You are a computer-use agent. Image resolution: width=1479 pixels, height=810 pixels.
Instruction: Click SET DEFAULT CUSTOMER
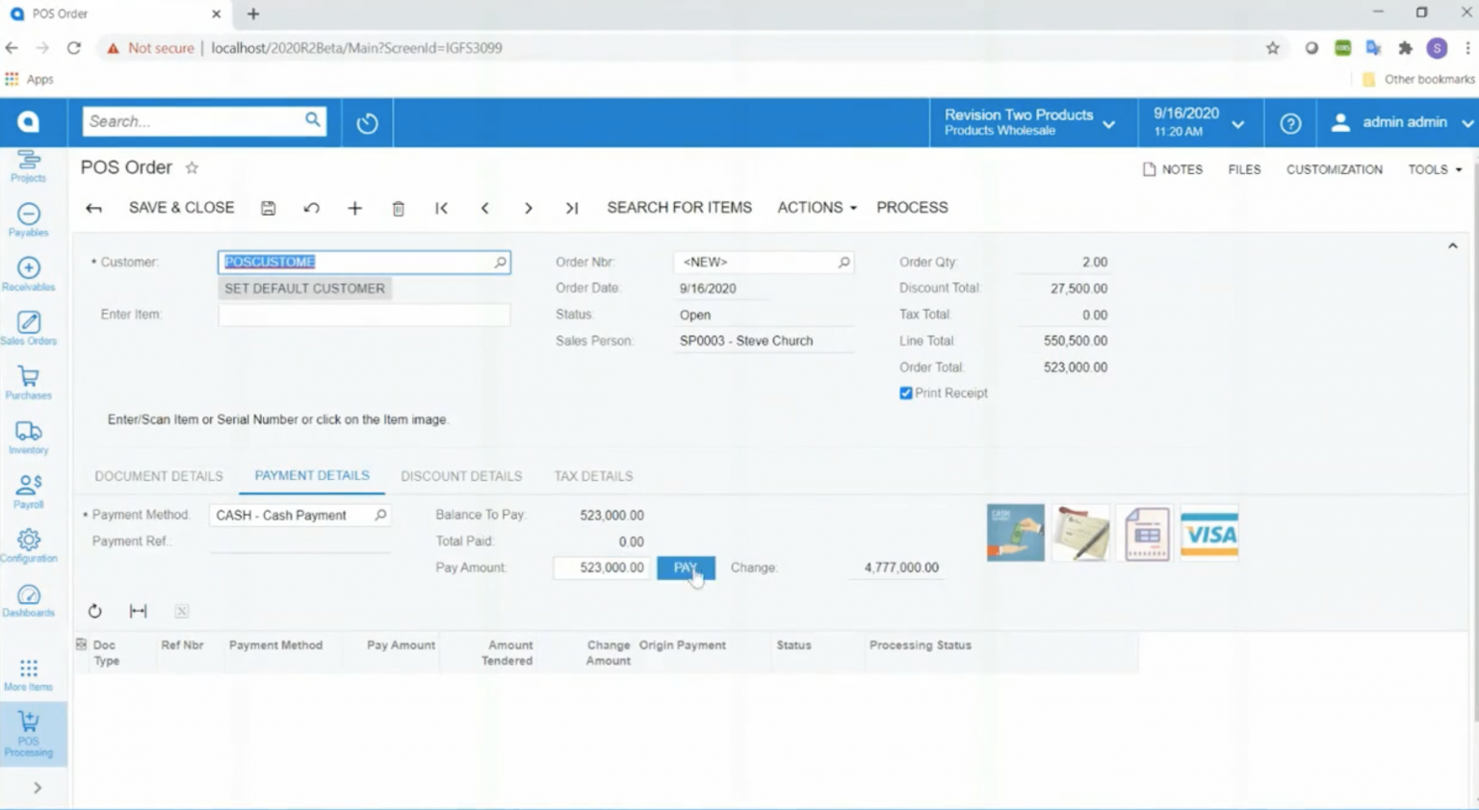click(x=303, y=288)
